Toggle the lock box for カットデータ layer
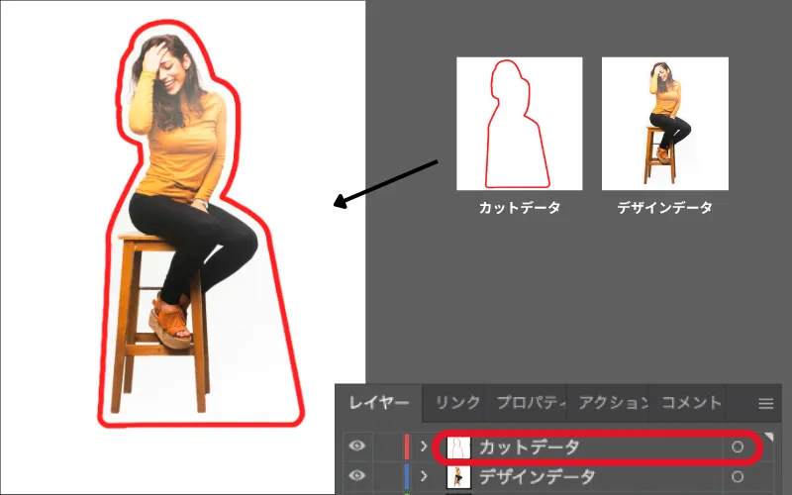Screen dimensions: 792x495 pyautogui.click(x=386, y=447)
